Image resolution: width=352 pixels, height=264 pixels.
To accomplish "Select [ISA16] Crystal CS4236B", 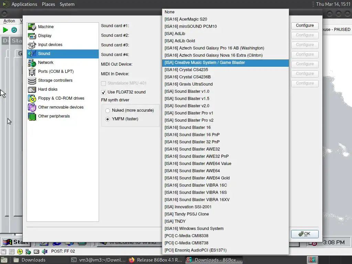I will [225, 77].
